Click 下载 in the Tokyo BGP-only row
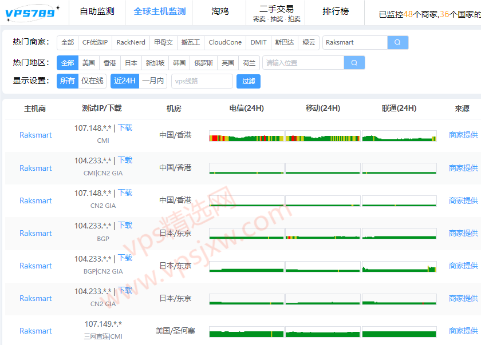481x345 pixels. [x=125, y=225]
